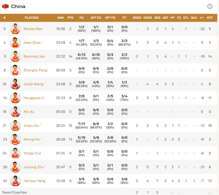Open Jiwei Zhao's player photo
219x195 pixels.
point(15,43)
